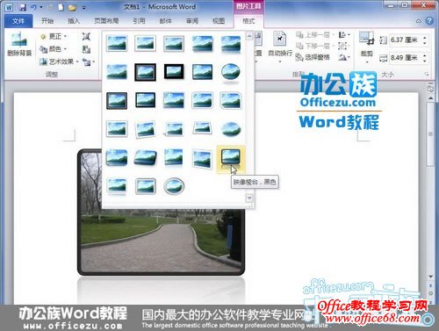Switch to the References (引用) tab
The width and height of the screenshot is (439, 331).
(x=139, y=20)
